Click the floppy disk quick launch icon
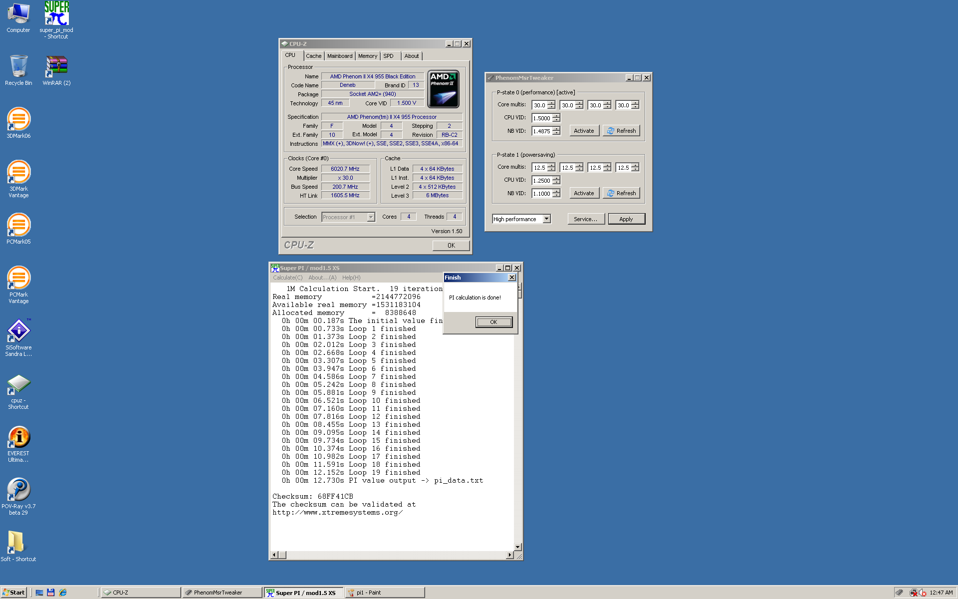This screenshot has width=958, height=599. click(50, 593)
